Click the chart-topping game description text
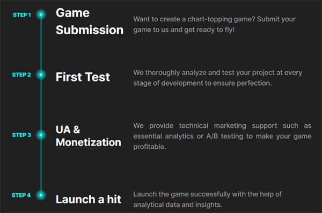 point(214,25)
